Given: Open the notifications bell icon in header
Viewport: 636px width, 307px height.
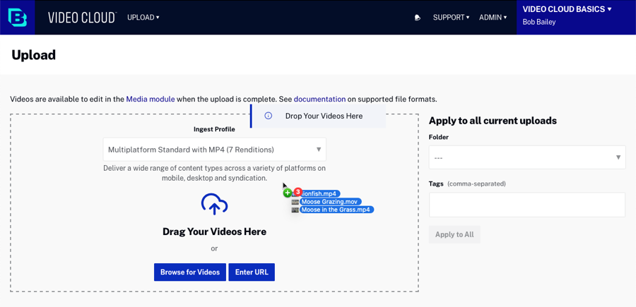Looking at the screenshot, I should pyautogui.click(x=418, y=18).
